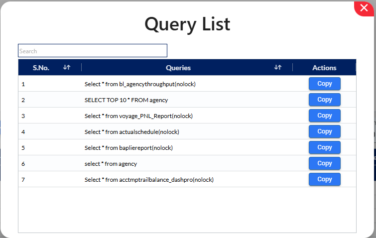This screenshot has height=238, width=376.
Task: Close the Query List dialog with red X
Action: pos(364,8)
